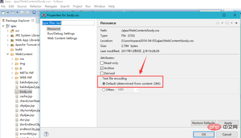Screen dimensions: 241x138
Task: Open the GBK encoding dropdown
Action: (x=128, y=90)
